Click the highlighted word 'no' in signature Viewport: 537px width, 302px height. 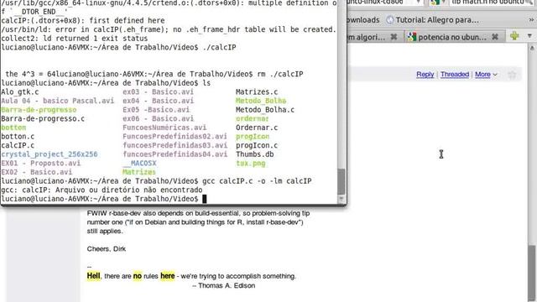point(138,276)
